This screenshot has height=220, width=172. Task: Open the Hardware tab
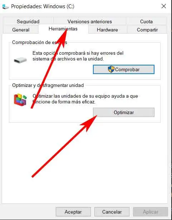coord(107,30)
